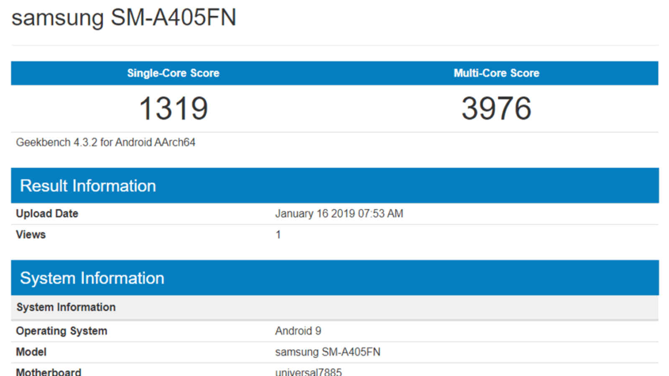Click the Multi-Core Score column header

click(496, 73)
